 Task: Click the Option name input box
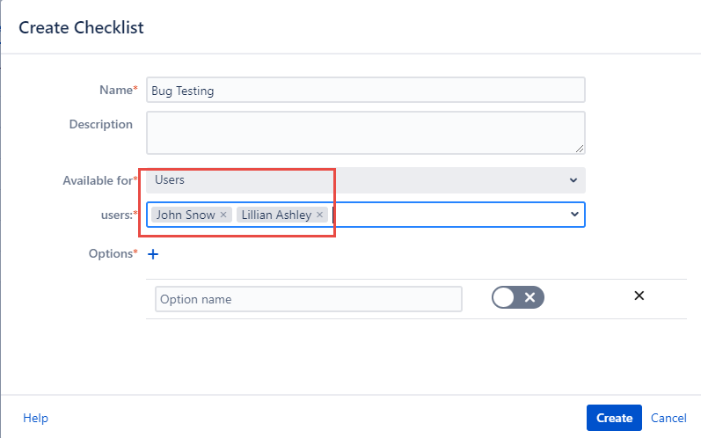click(308, 299)
